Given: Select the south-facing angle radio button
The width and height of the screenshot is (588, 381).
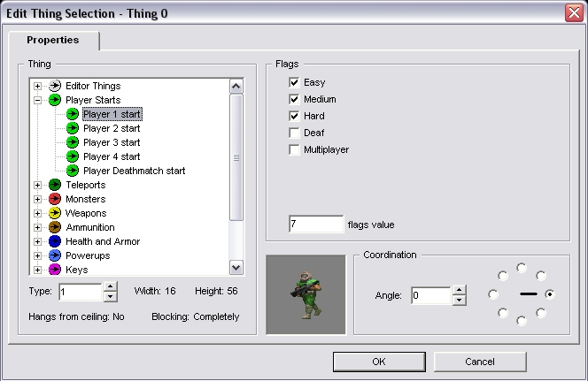Looking at the screenshot, I should [x=522, y=321].
